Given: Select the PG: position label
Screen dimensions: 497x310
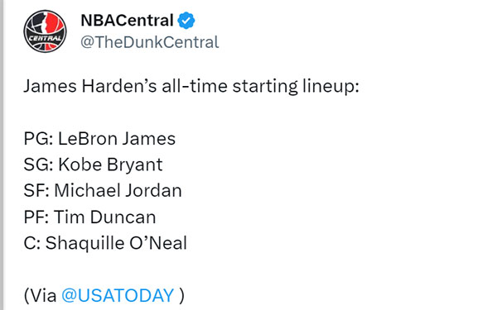Looking at the screenshot, I should (39, 139).
